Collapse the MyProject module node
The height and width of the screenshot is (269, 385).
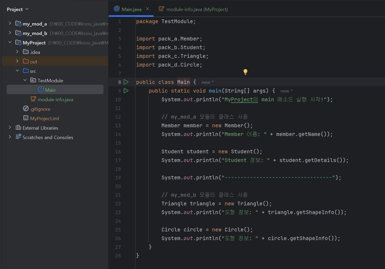tap(10, 42)
